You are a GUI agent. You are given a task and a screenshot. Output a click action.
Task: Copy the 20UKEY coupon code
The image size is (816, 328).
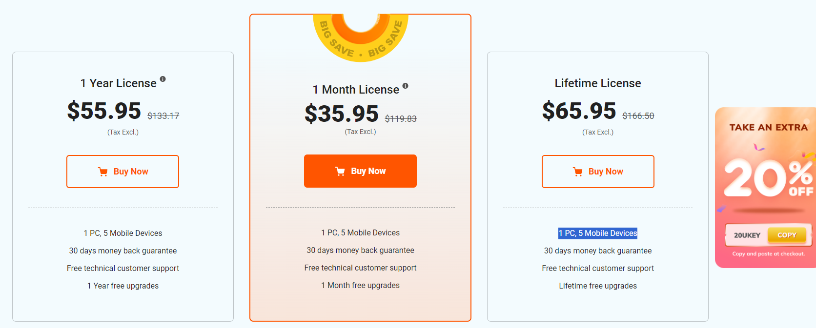[786, 235]
